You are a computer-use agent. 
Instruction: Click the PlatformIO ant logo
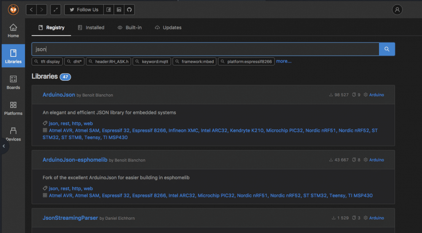point(13,9)
